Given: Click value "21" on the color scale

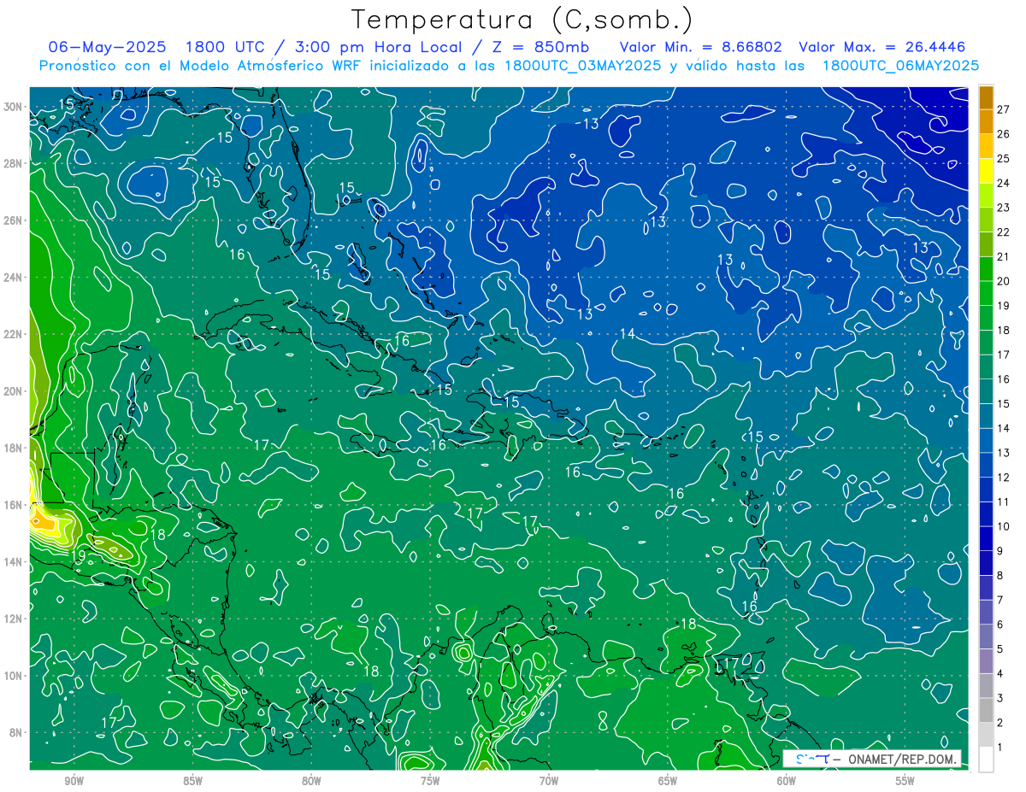Looking at the screenshot, I should [1004, 256].
